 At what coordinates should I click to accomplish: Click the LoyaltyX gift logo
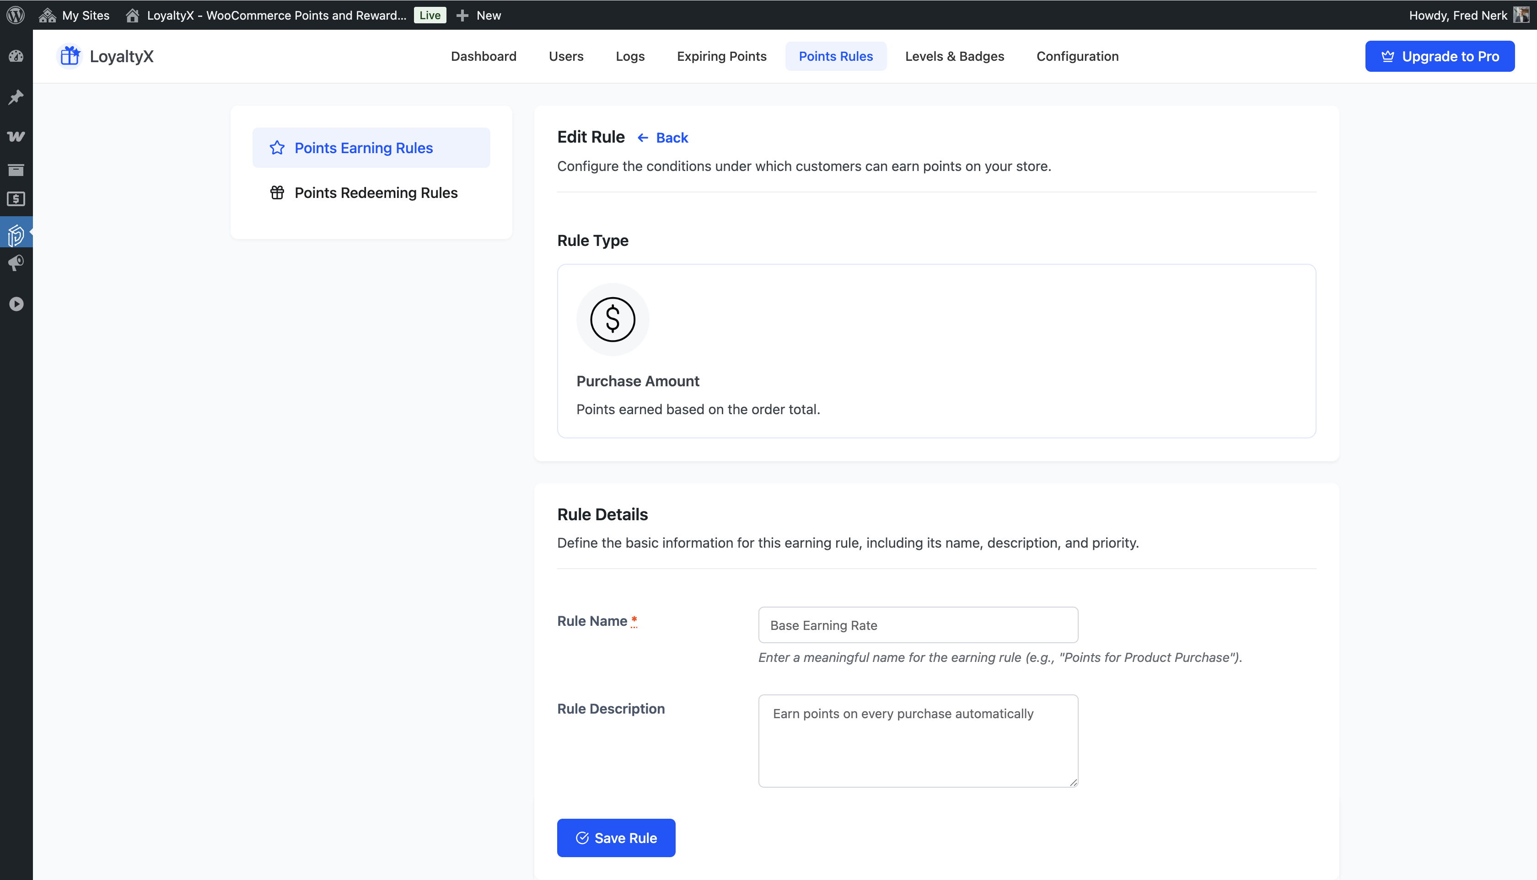(70, 56)
